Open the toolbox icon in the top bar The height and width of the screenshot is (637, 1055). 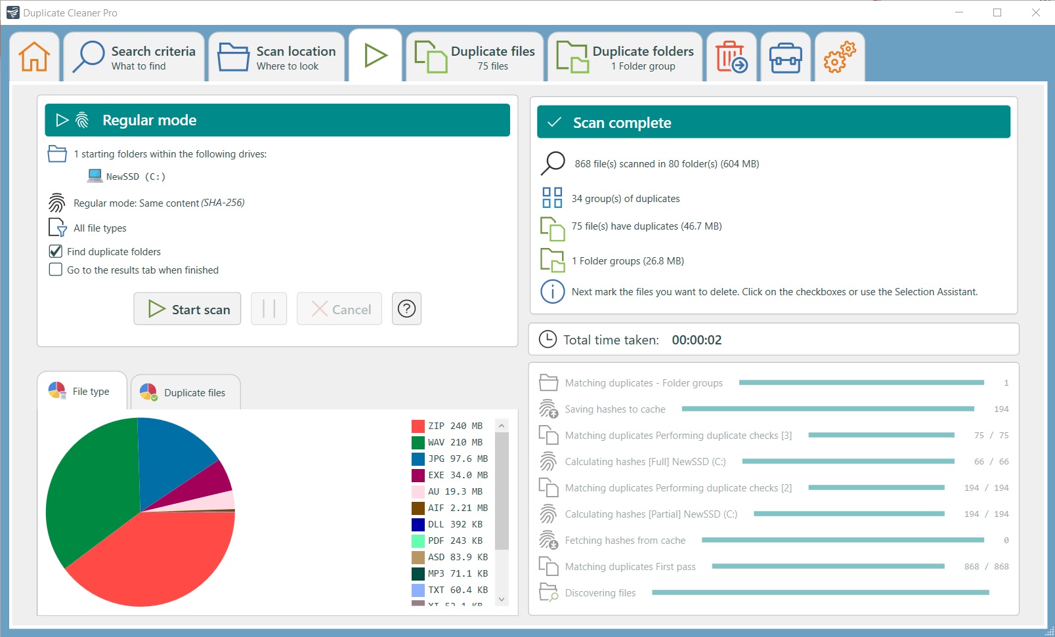[785, 57]
